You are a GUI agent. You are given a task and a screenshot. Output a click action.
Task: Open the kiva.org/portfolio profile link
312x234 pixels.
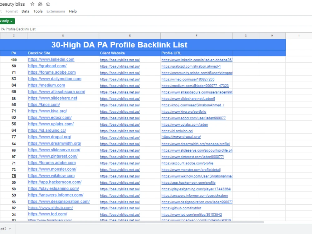(x=184, y=112)
